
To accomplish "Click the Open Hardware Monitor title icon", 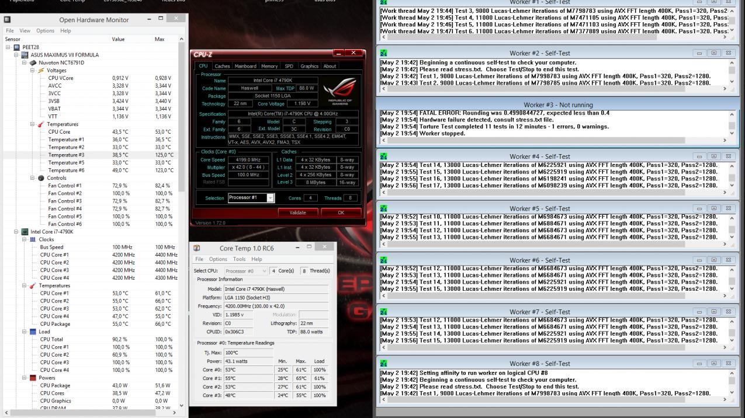I will (x=7, y=20).
